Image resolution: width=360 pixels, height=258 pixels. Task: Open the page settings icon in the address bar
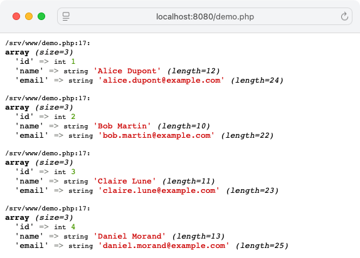(66, 16)
